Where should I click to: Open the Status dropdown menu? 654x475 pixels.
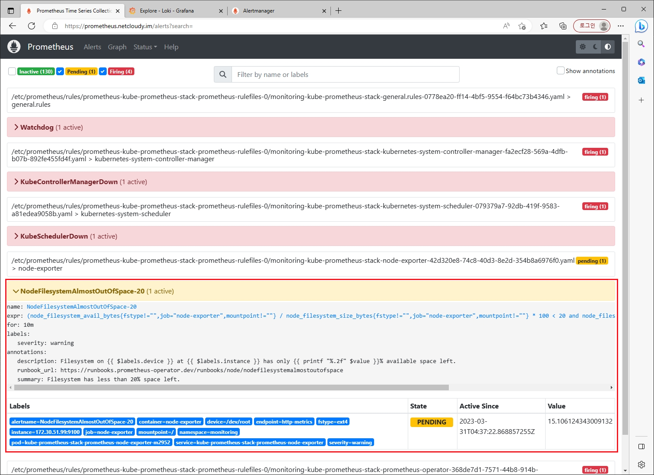[145, 47]
